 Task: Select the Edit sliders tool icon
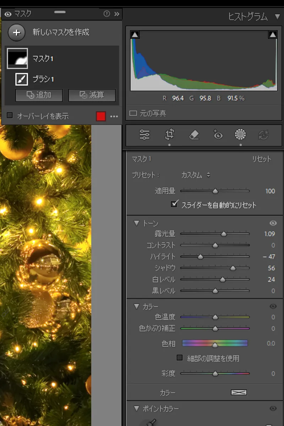tap(145, 135)
